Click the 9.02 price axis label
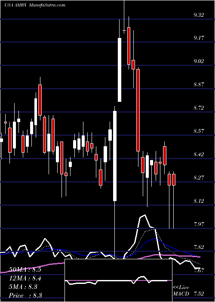 coord(199,61)
